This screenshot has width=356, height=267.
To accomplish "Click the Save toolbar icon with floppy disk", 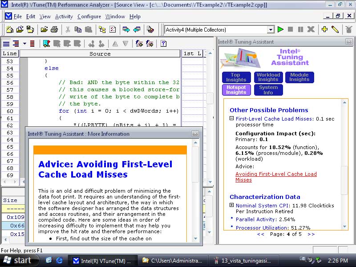I will click(30, 29).
